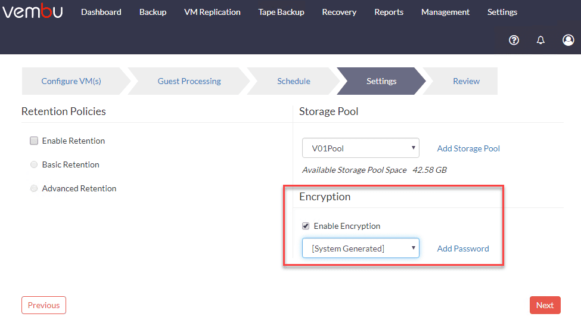Click the Add Storage Pool link

pyautogui.click(x=468, y=148)
